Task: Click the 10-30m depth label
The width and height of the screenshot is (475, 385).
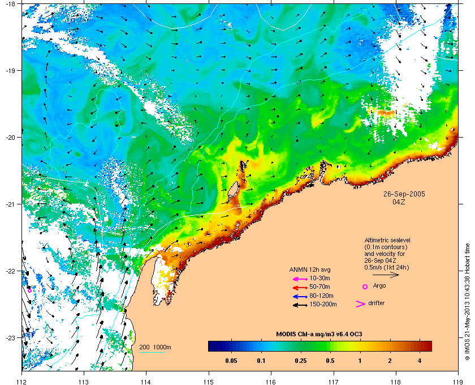Action: point(319,278)
